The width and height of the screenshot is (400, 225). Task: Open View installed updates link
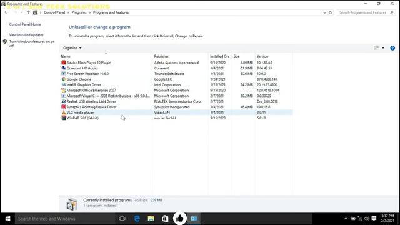(26, 35)
